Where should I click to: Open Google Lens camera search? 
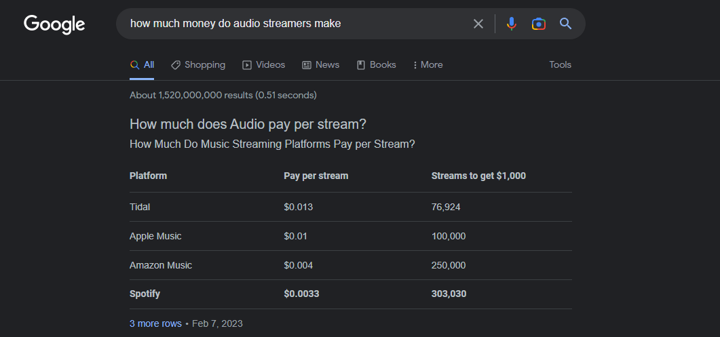(x=538, y=24)
